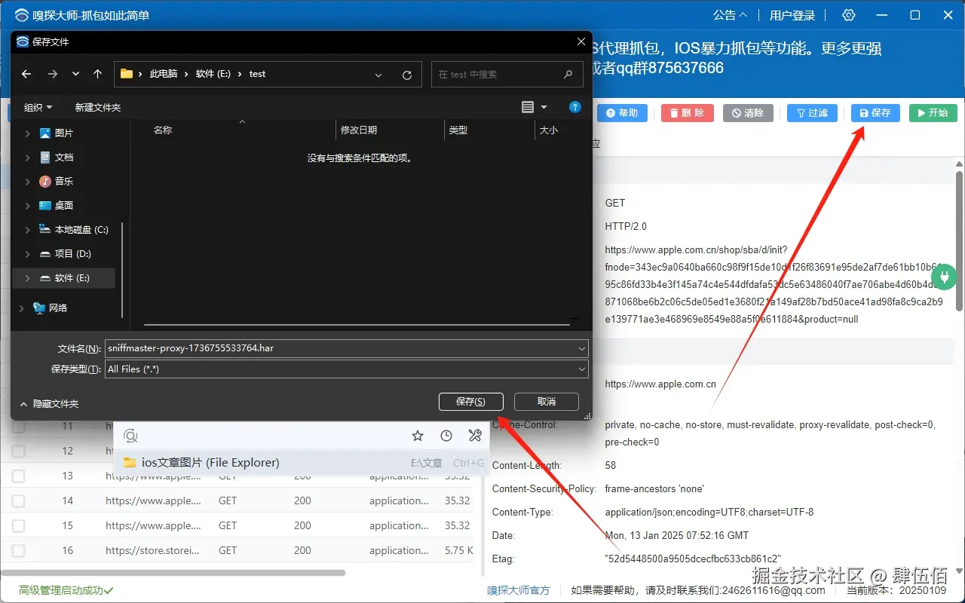Select 软件 (E:) drive

click(x=65, y=278)
